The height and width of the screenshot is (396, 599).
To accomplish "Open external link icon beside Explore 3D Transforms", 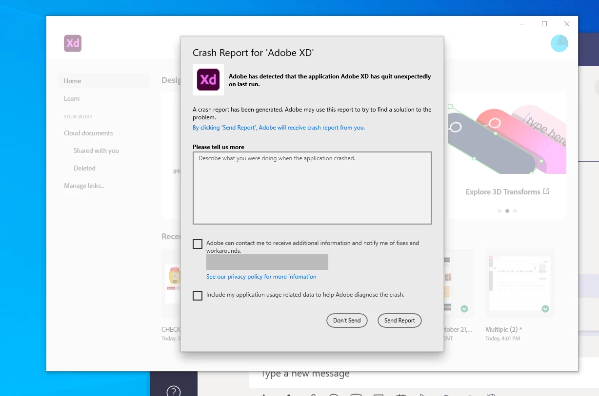I will coord(546,191).
